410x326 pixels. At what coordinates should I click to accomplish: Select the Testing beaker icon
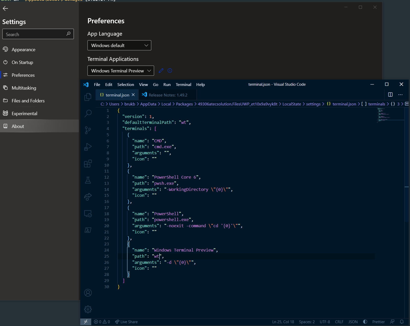[88, 180]
